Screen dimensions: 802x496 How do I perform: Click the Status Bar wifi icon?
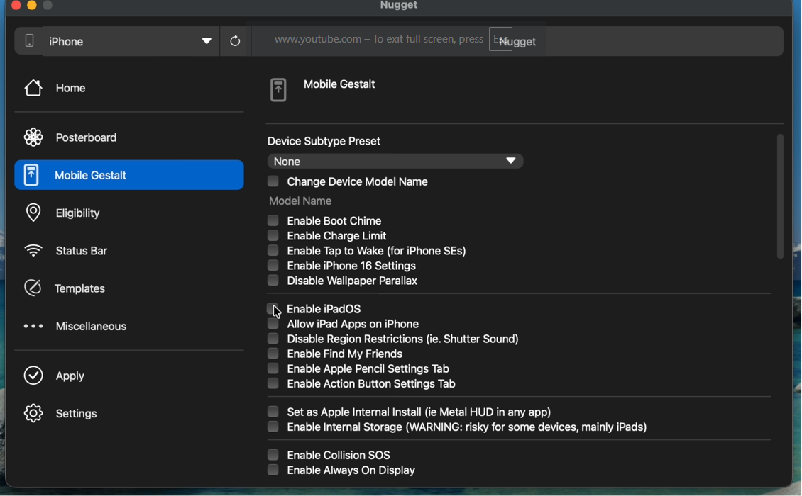(33, 251)
